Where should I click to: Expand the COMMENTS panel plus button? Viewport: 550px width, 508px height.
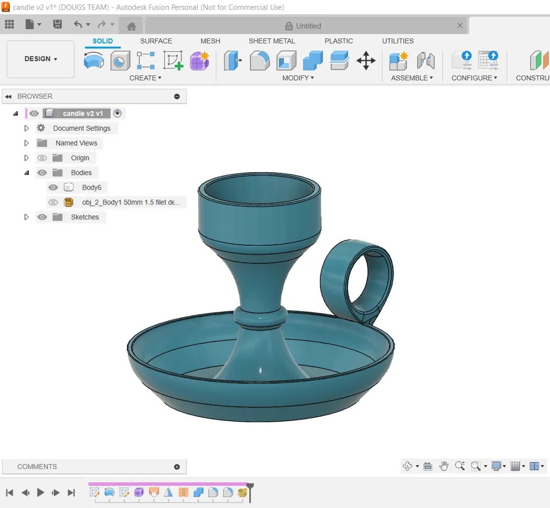pyautogui.click(x=177, y=467)
